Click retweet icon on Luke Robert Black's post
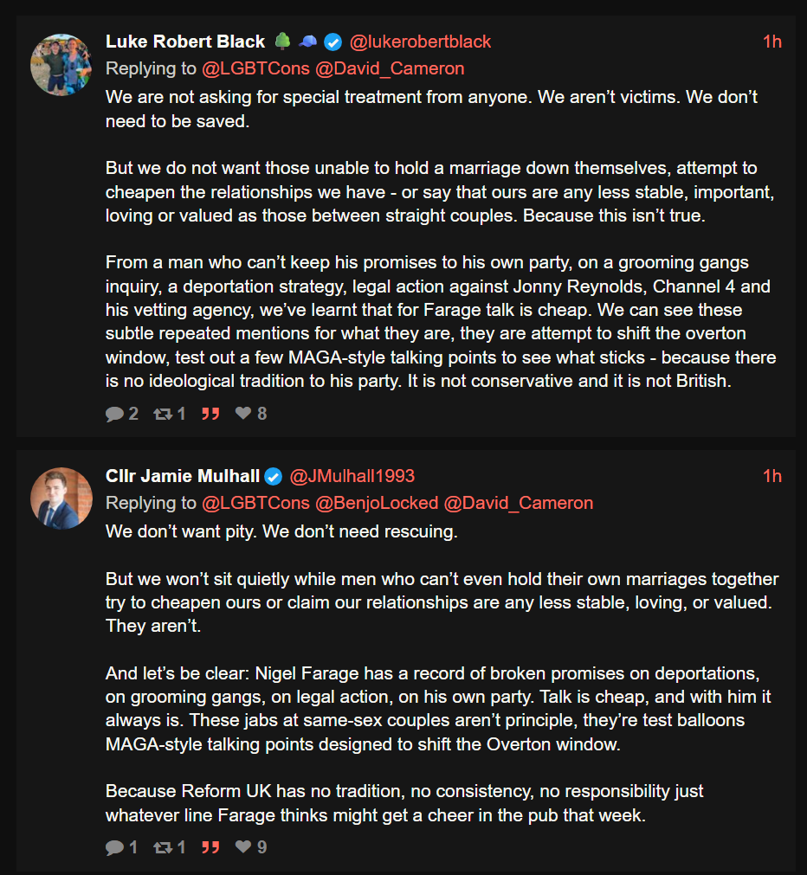The width and height of the screenshot is (807, 875). (162, 414)
